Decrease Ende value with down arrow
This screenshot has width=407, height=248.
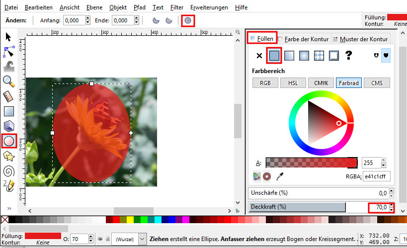(137, 23)
